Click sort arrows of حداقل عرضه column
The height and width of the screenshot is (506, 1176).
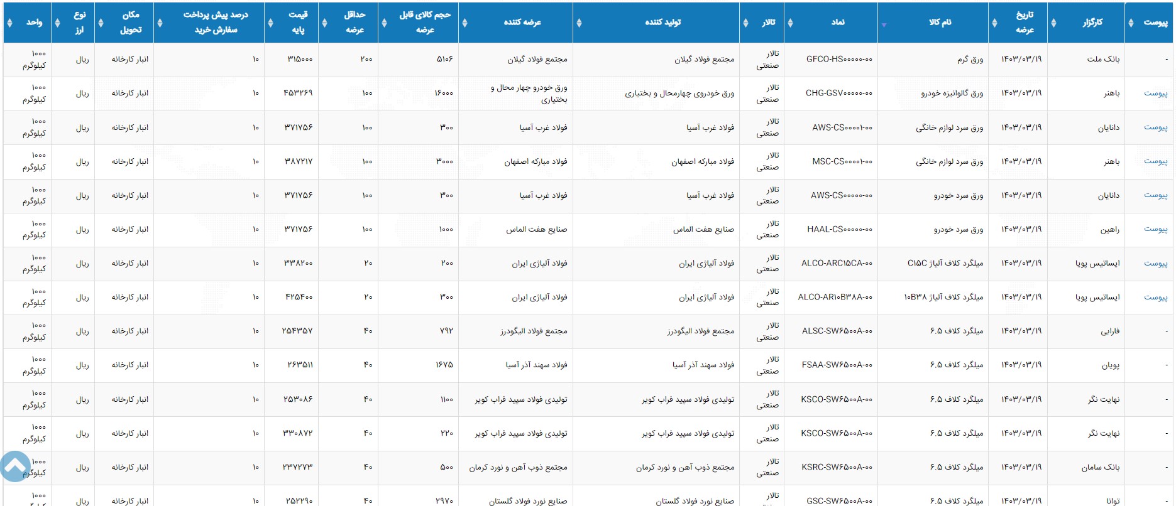(324, 23)
